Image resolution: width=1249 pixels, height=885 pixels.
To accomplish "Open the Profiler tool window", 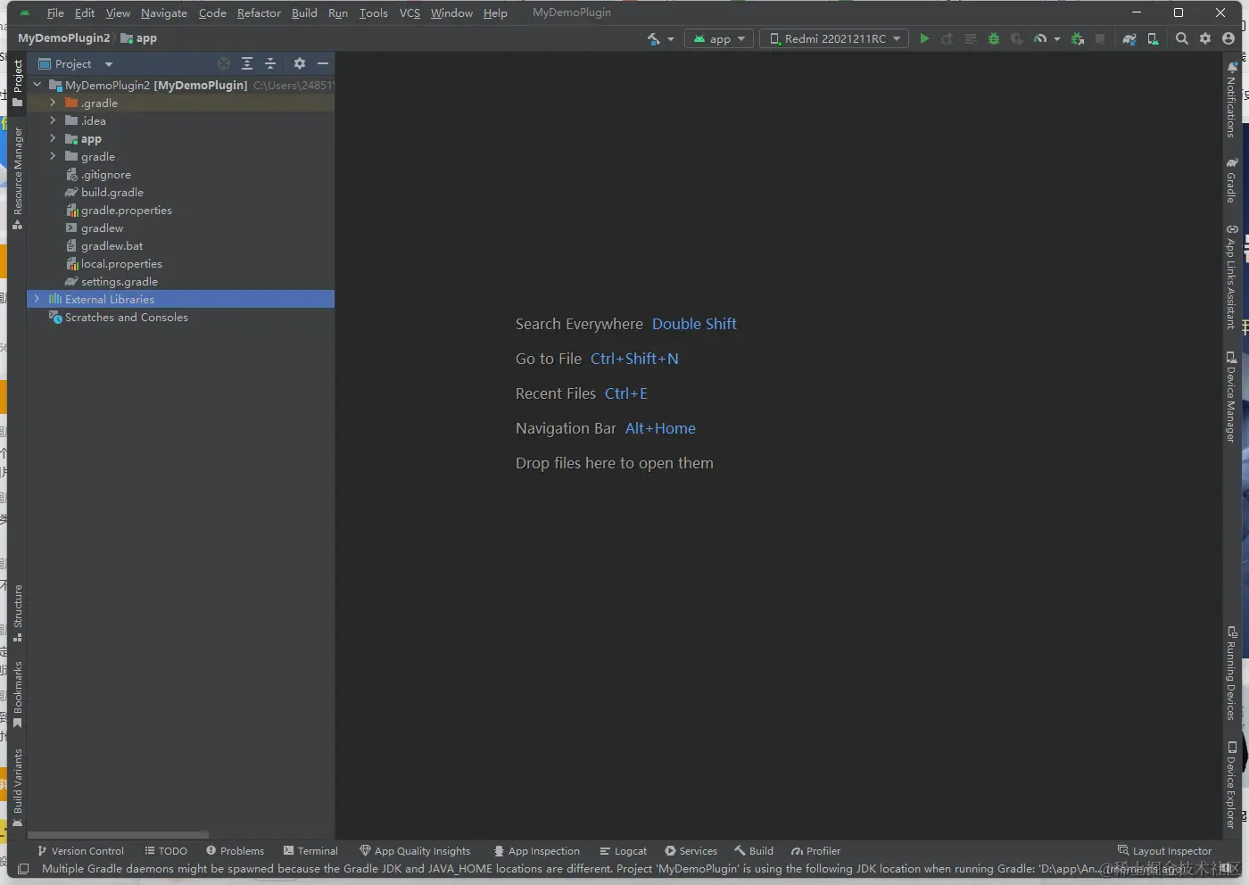I will [815, 851].
